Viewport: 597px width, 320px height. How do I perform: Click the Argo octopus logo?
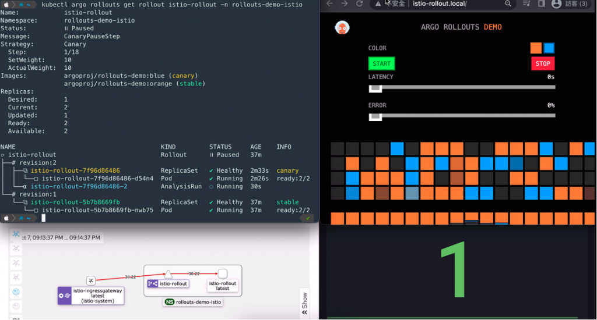coord(342,27)
